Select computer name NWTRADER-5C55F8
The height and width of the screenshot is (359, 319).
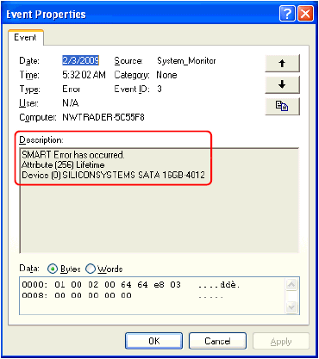(103, 117)
